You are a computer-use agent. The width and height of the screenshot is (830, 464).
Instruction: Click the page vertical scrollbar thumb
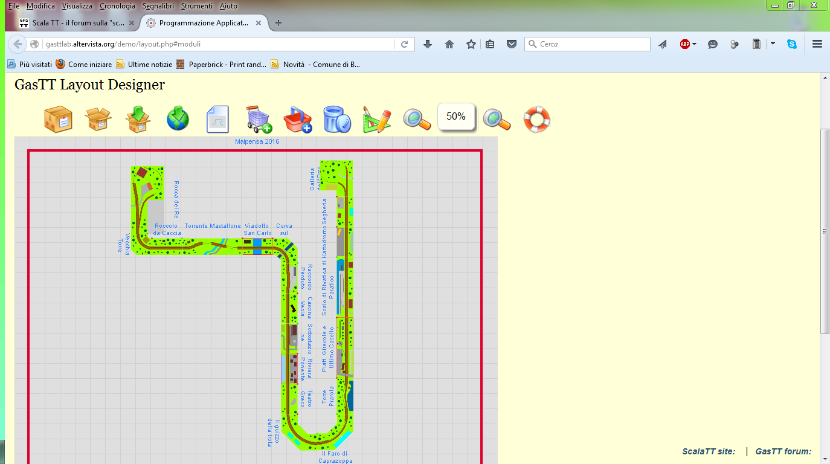[825, 231]
